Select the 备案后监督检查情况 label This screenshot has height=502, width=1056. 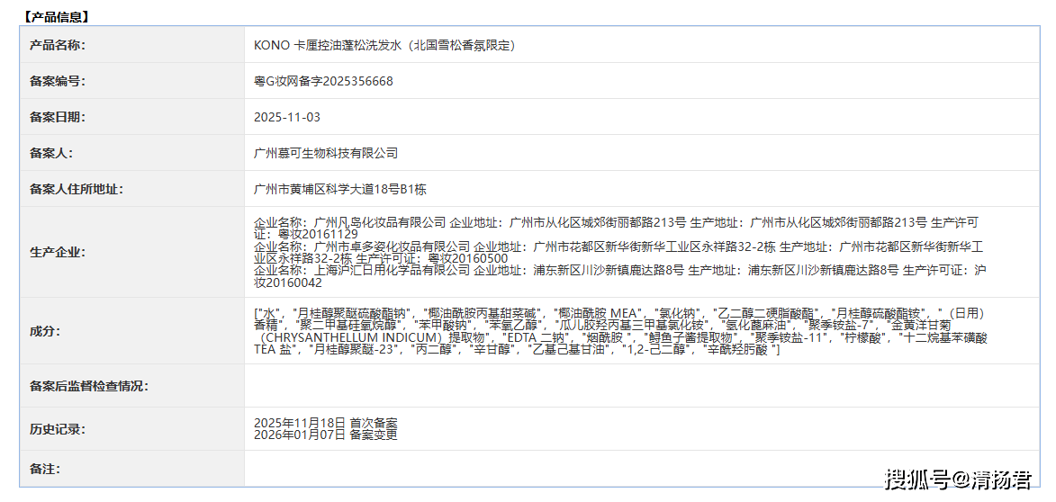coord(88,386)
